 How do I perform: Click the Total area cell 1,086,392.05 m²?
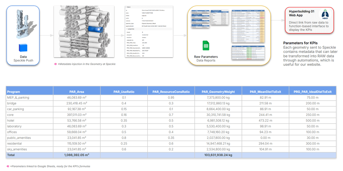pos(77,155)
